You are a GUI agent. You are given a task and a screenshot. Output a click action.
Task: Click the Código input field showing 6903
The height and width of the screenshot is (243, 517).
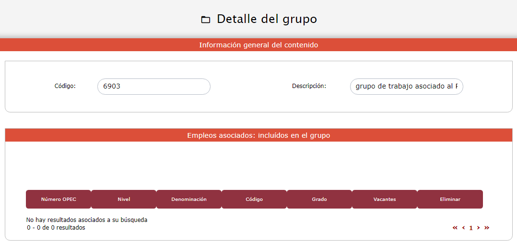coord(153,87)
